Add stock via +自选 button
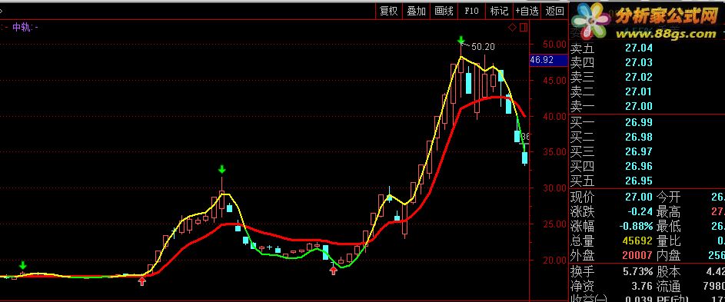Image resolution: width=725 pixels, height=302 pixels. pyautogui.click(x=527, y=11)
